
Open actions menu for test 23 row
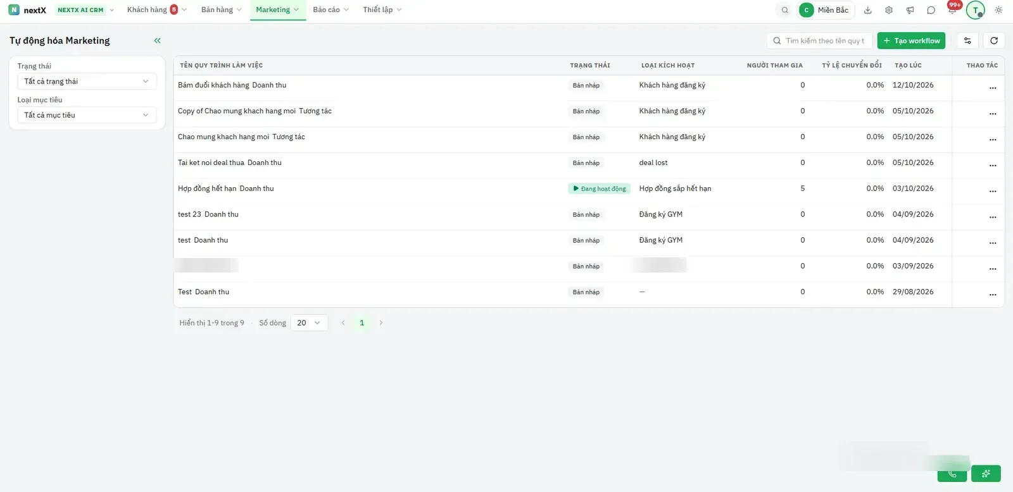click(993, 217)
